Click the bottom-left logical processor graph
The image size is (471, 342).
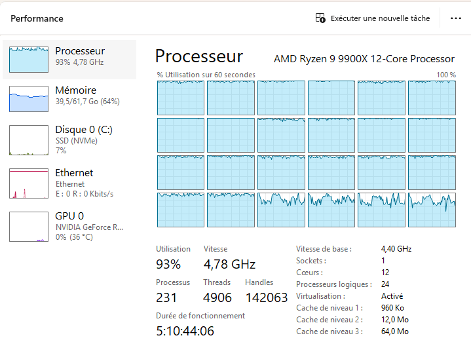(x=181, y=210)
